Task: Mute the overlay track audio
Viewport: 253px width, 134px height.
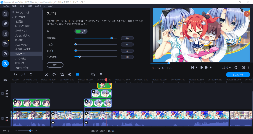Action: click(x=7, y=94)
